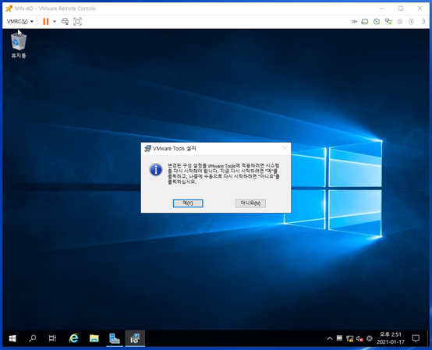The width and height of the screenshot is (432, 350).
Task: Click the VMware Tools 설치 title bar icon
Action: (147, 148)
